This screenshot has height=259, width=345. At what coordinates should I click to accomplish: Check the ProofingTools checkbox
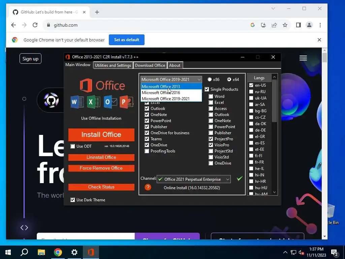tap(147, 151)
